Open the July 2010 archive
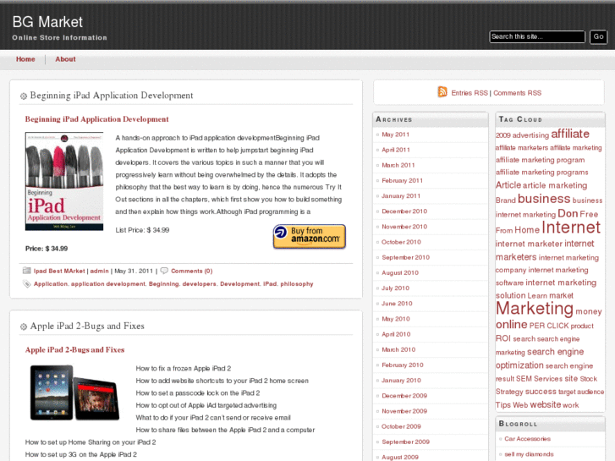The width and height of the screenshot is (615, 461). (x=395, y=288)
